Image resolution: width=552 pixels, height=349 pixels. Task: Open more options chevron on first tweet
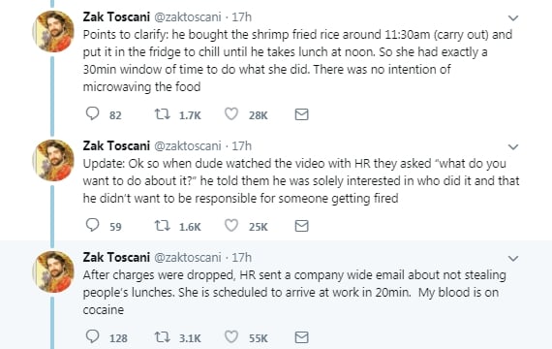pos(513,18)
